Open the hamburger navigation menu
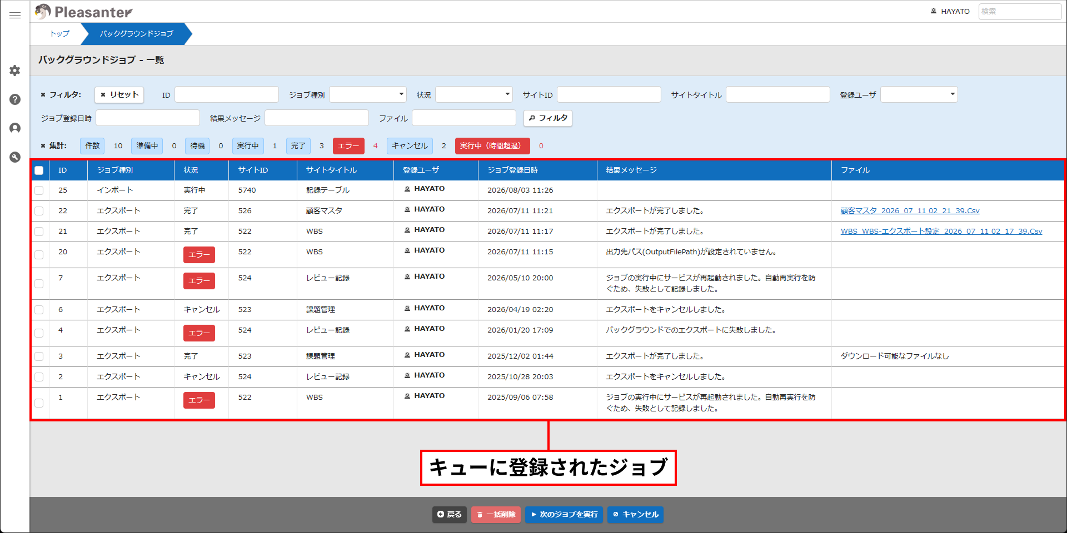The width and height of the screenshot is (1067, 533). coord(15,15)
